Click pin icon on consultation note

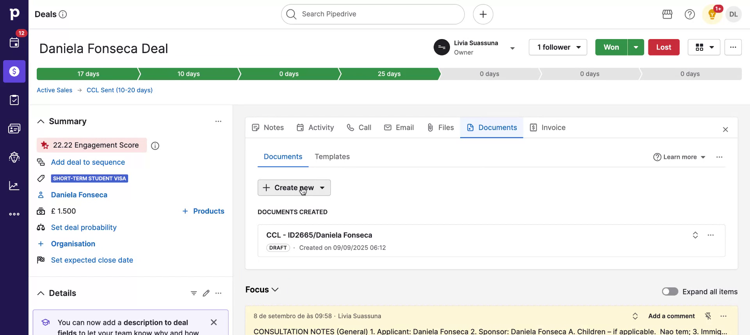coord(708,316)
